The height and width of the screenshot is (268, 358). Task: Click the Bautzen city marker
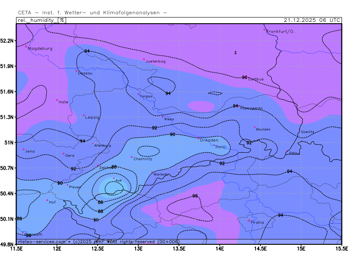click(x=255, y=127)
